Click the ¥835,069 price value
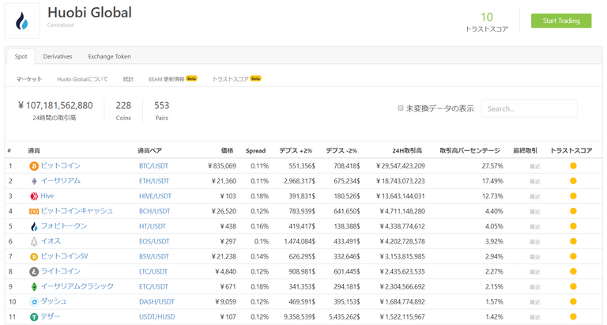 click(222, 166)
